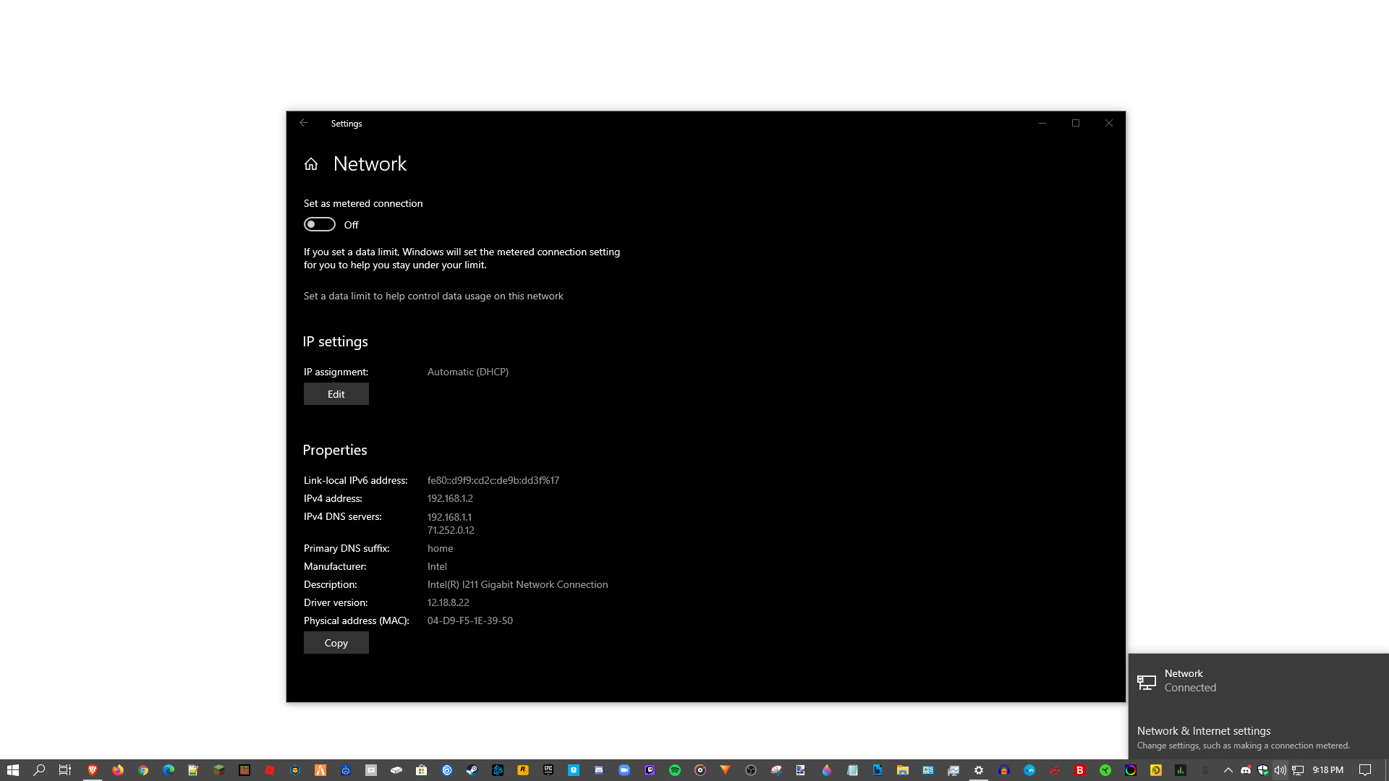1389x781 pixels.
Task: Click the Home icon beside Network heading
Action: click(311, 164)
